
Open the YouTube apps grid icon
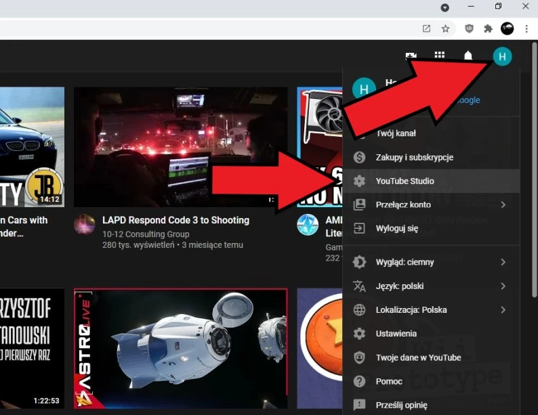(x=440, y=55)
